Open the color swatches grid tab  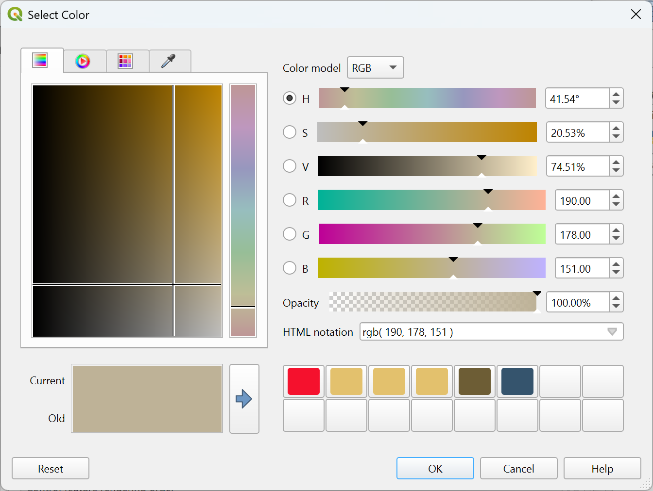click(125, 61)
